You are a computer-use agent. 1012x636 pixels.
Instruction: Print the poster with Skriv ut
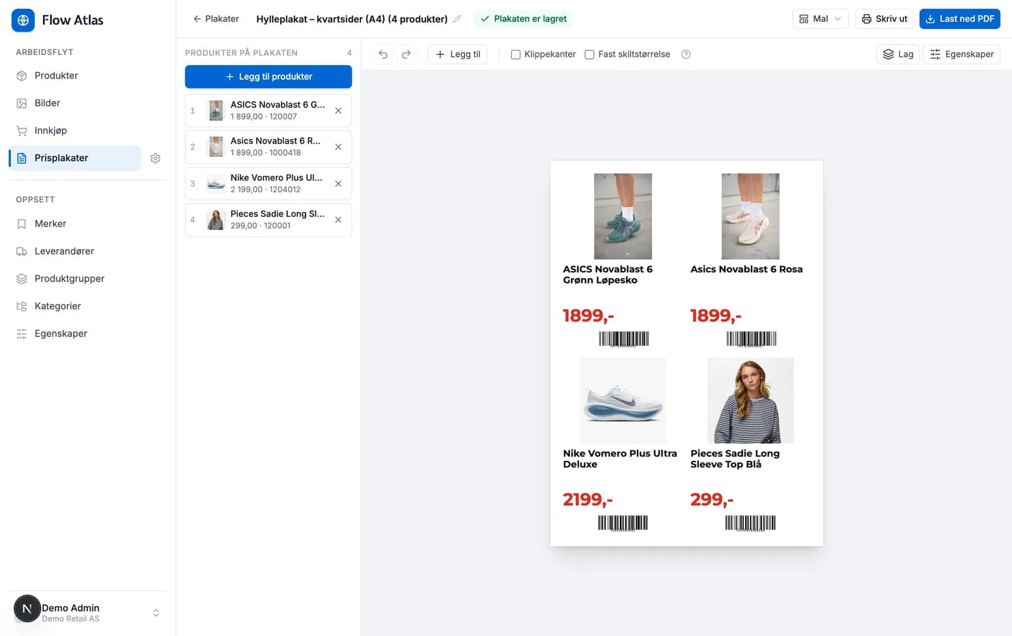884,19
